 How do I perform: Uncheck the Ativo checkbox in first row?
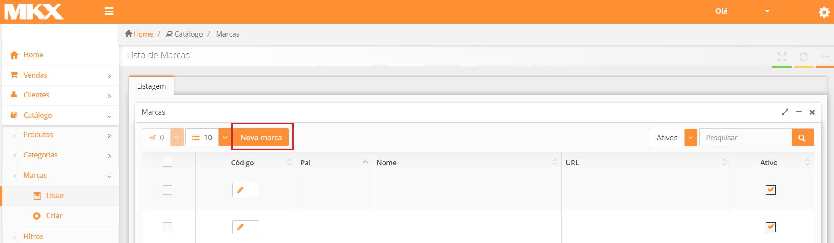point(770,190)
